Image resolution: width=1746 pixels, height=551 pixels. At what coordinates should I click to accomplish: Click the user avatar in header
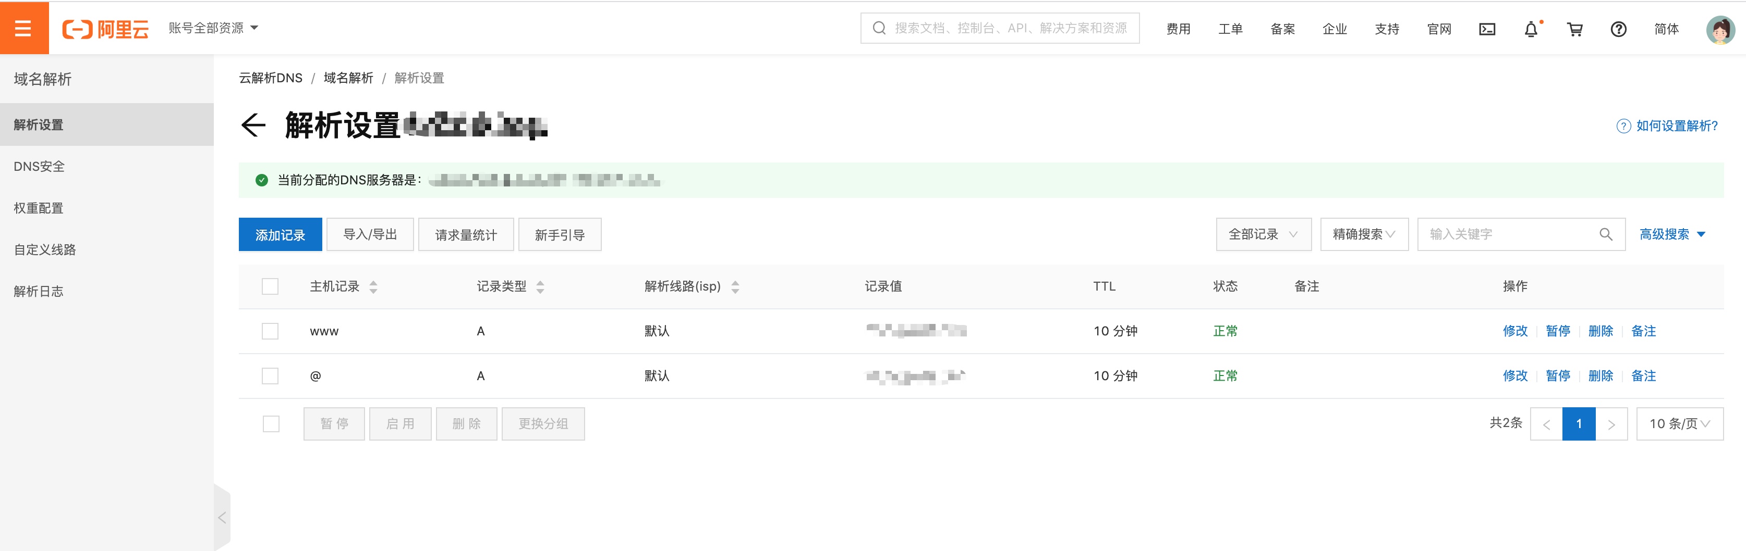coord(1719,30)
